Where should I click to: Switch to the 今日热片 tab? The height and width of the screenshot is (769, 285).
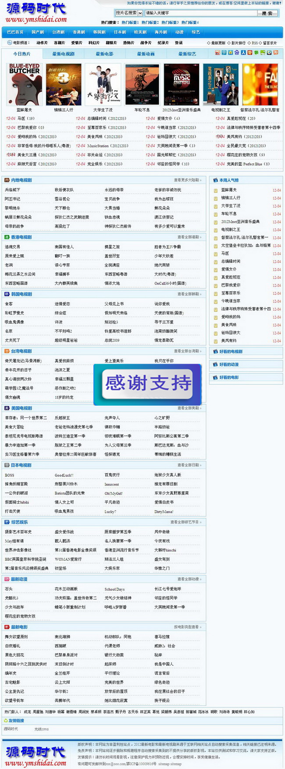point(22,54)
